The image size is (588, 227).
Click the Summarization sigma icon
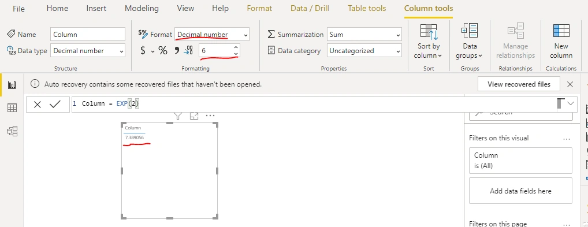[x=271, y=34]
